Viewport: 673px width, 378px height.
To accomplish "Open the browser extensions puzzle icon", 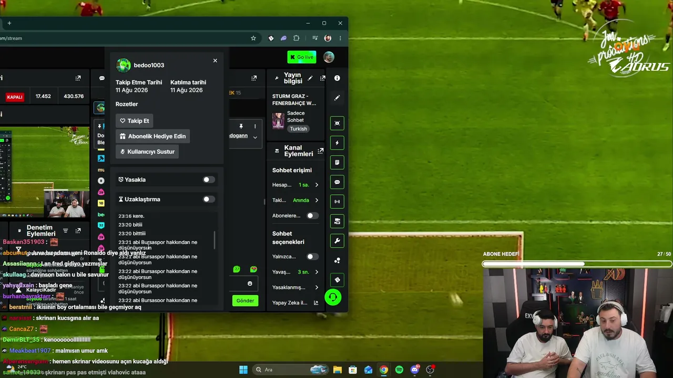I will [296, 38].
